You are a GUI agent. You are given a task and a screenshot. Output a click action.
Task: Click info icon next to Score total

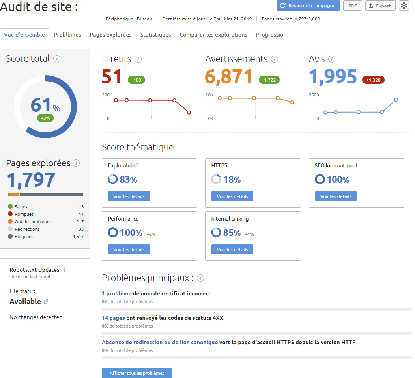tap(57, 59)
